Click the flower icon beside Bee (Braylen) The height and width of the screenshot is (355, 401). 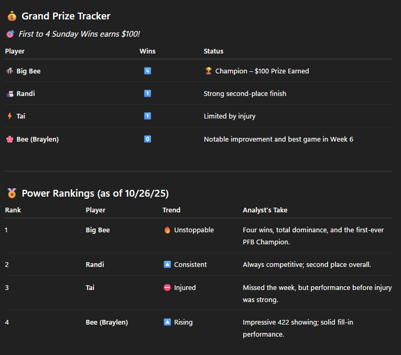9,139
